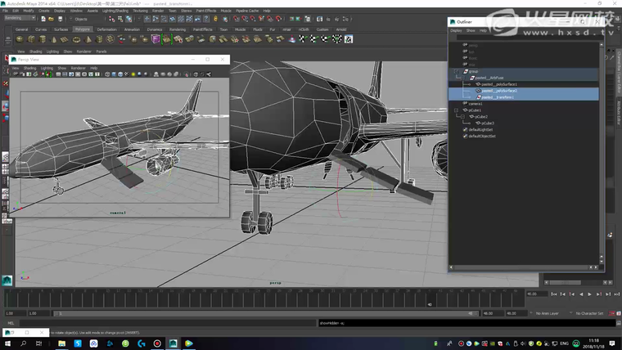The height and width of the screenshot is (350, 622).
Task: Click the MEL command line input field
Action: pyautogui.click(x=164, y=323)
